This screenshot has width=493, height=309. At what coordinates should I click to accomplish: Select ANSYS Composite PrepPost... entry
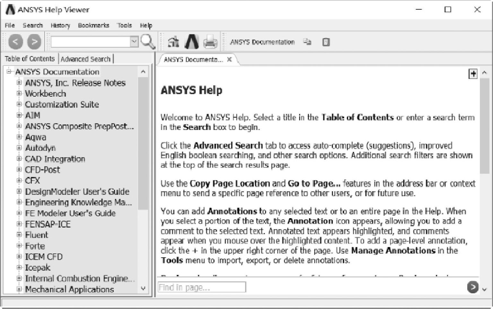[x=79, y=126]
